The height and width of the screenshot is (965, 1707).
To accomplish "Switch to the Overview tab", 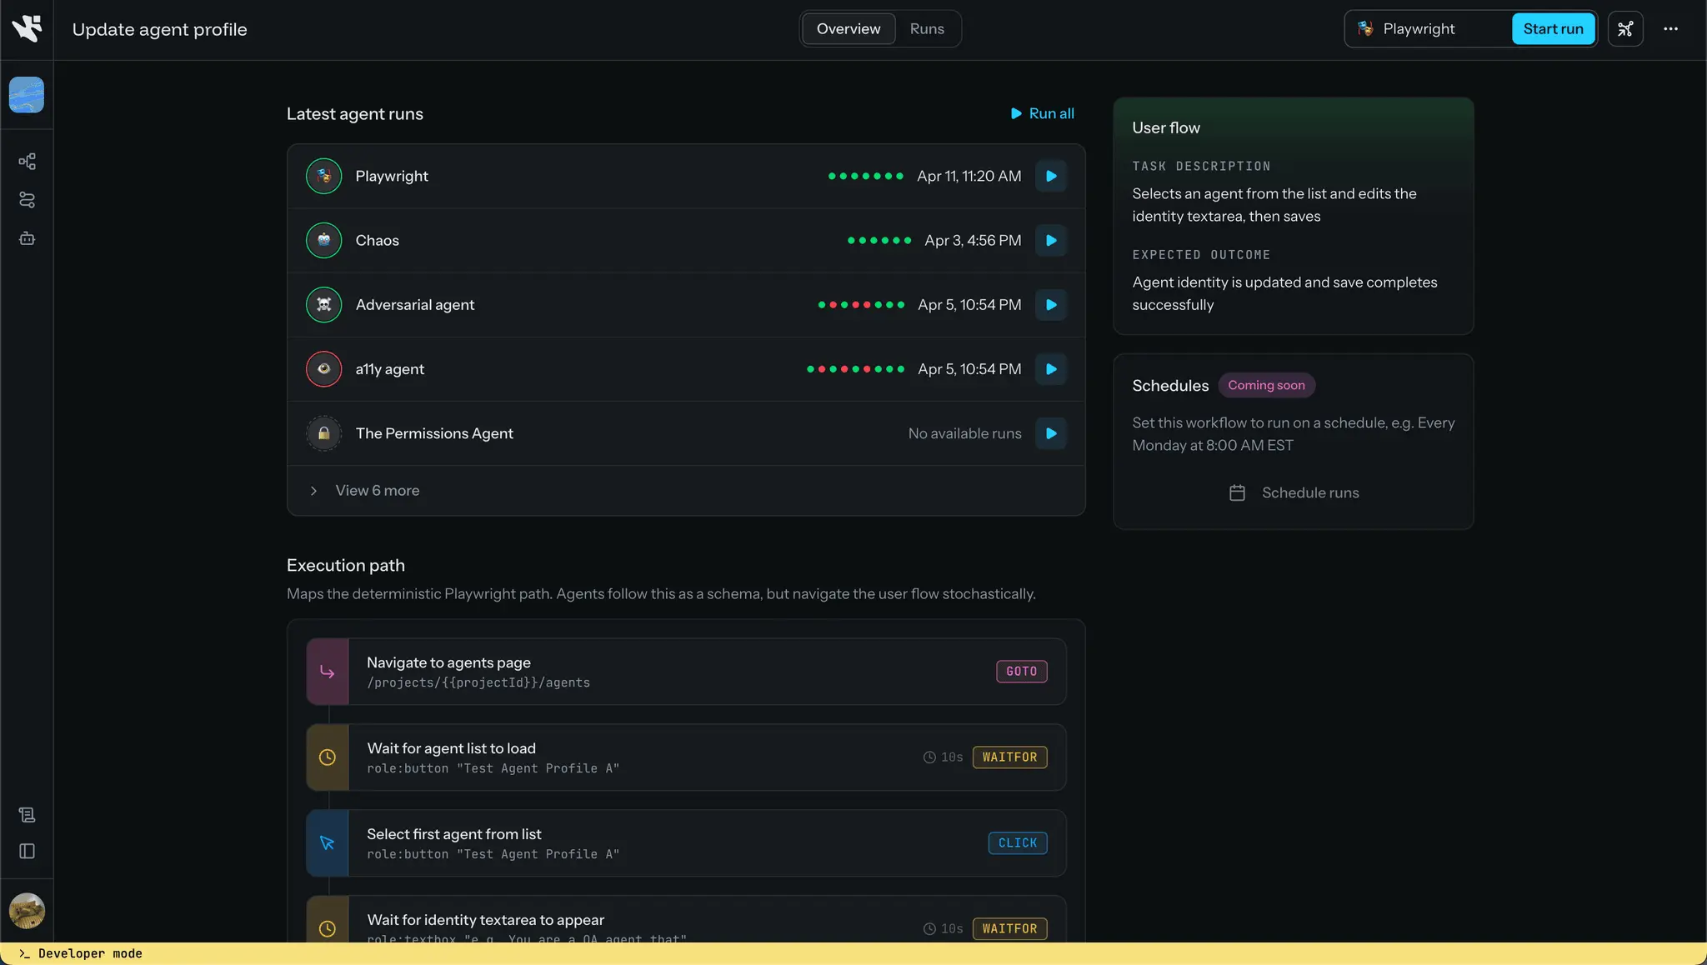I will (848, 28).
